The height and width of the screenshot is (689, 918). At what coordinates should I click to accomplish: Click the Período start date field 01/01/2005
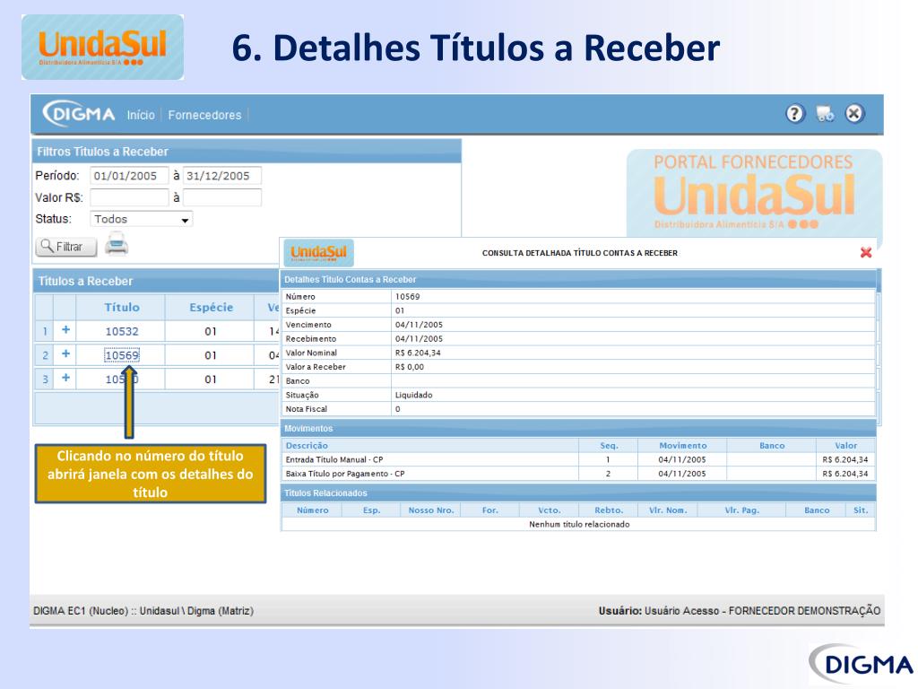coord(129,176)
